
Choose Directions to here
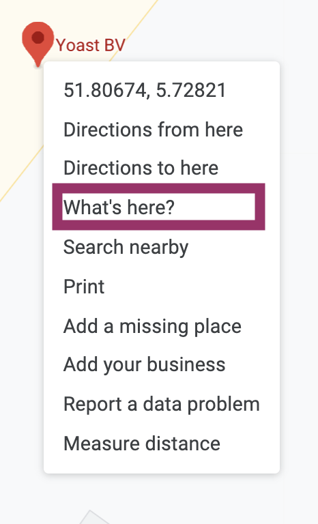pos(141,167)
